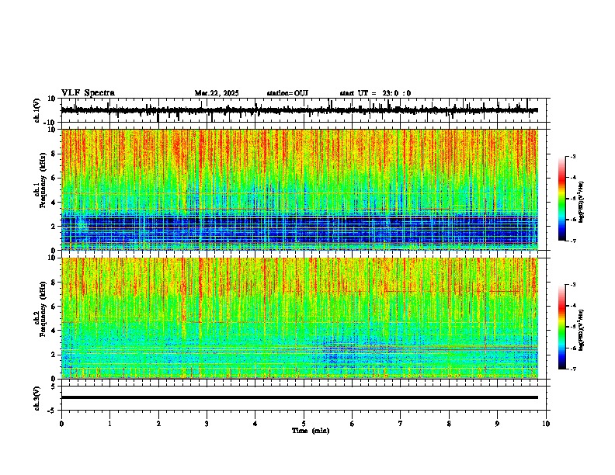This screenshot has width=615, height=475.
Task: Click the 'ch.3(V)' amplitude axis label
Action: click(37, 398)
